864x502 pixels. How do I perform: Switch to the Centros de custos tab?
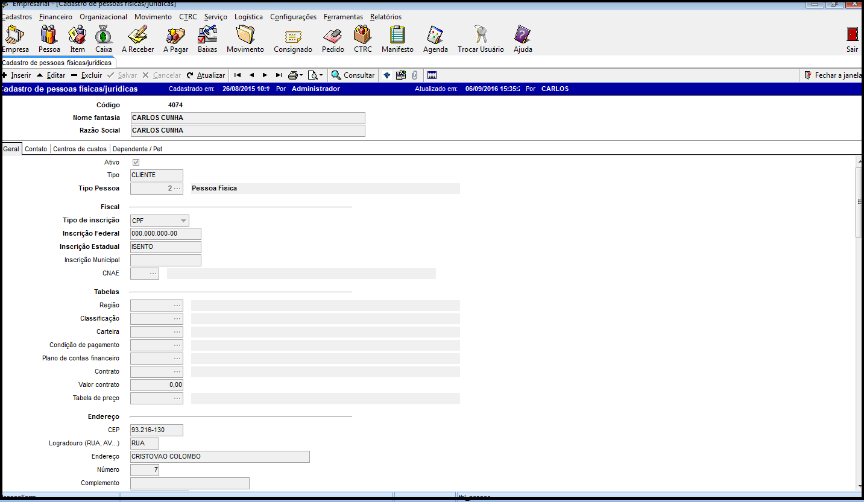80,149
